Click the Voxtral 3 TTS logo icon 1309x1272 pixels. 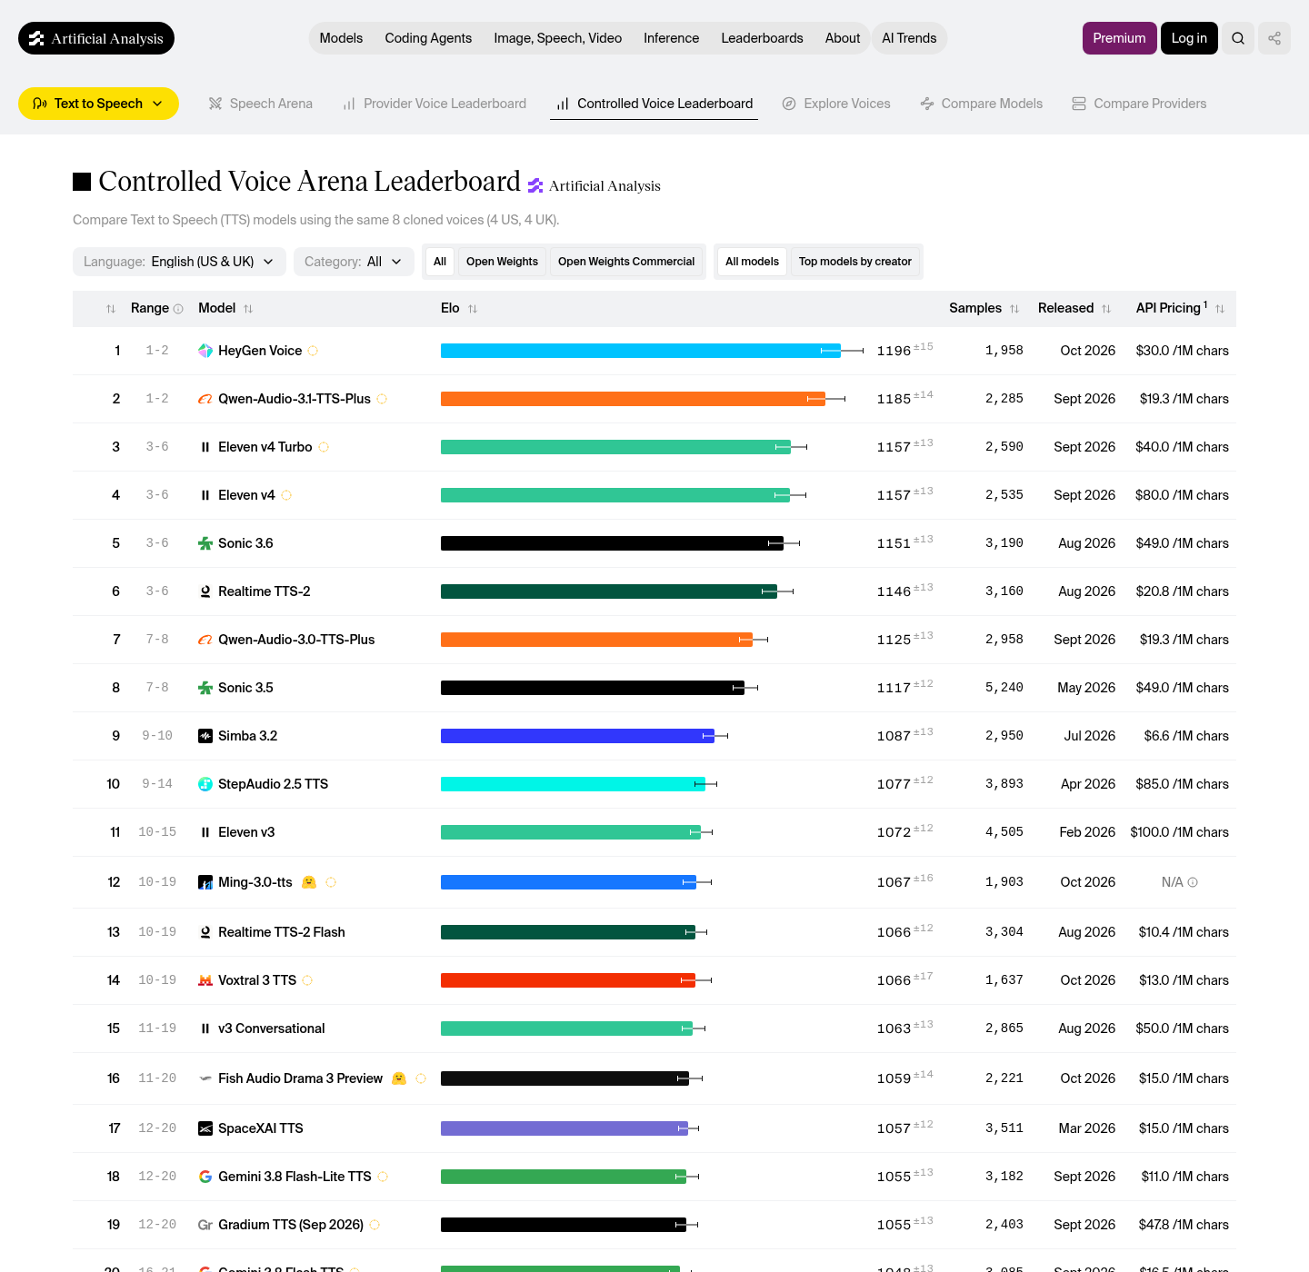205,980
